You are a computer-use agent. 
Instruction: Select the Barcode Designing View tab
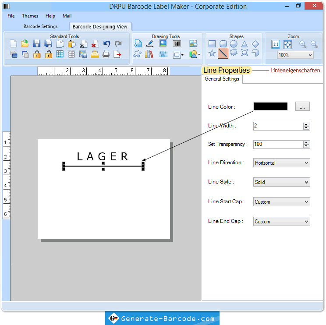(x=100, y=27)
